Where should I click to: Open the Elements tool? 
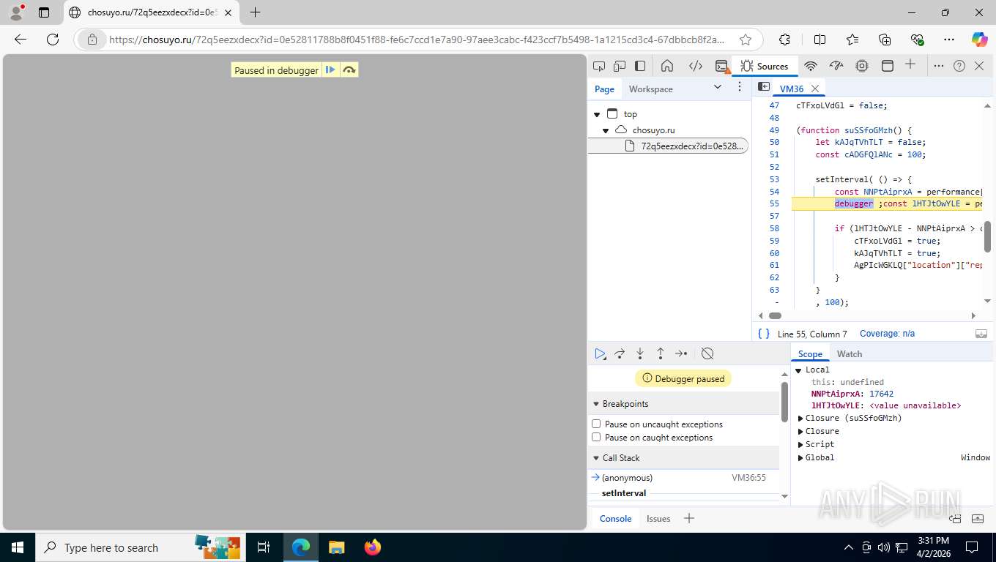coord(696,66)
